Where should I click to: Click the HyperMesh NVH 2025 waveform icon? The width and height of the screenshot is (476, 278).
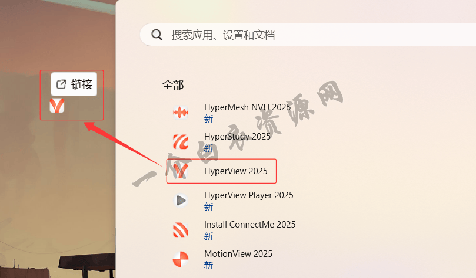(180, 113)
